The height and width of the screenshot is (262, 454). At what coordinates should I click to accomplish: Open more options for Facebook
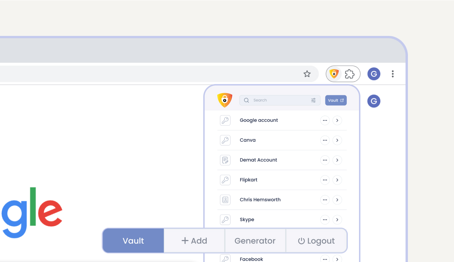point(325,259)
